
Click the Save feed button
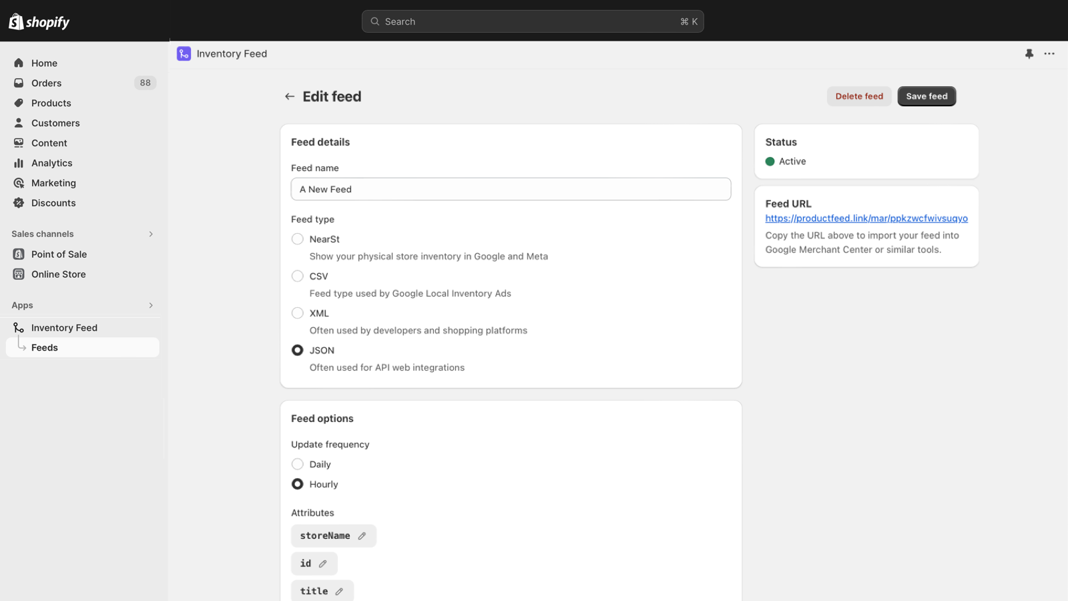pos(926,95)
